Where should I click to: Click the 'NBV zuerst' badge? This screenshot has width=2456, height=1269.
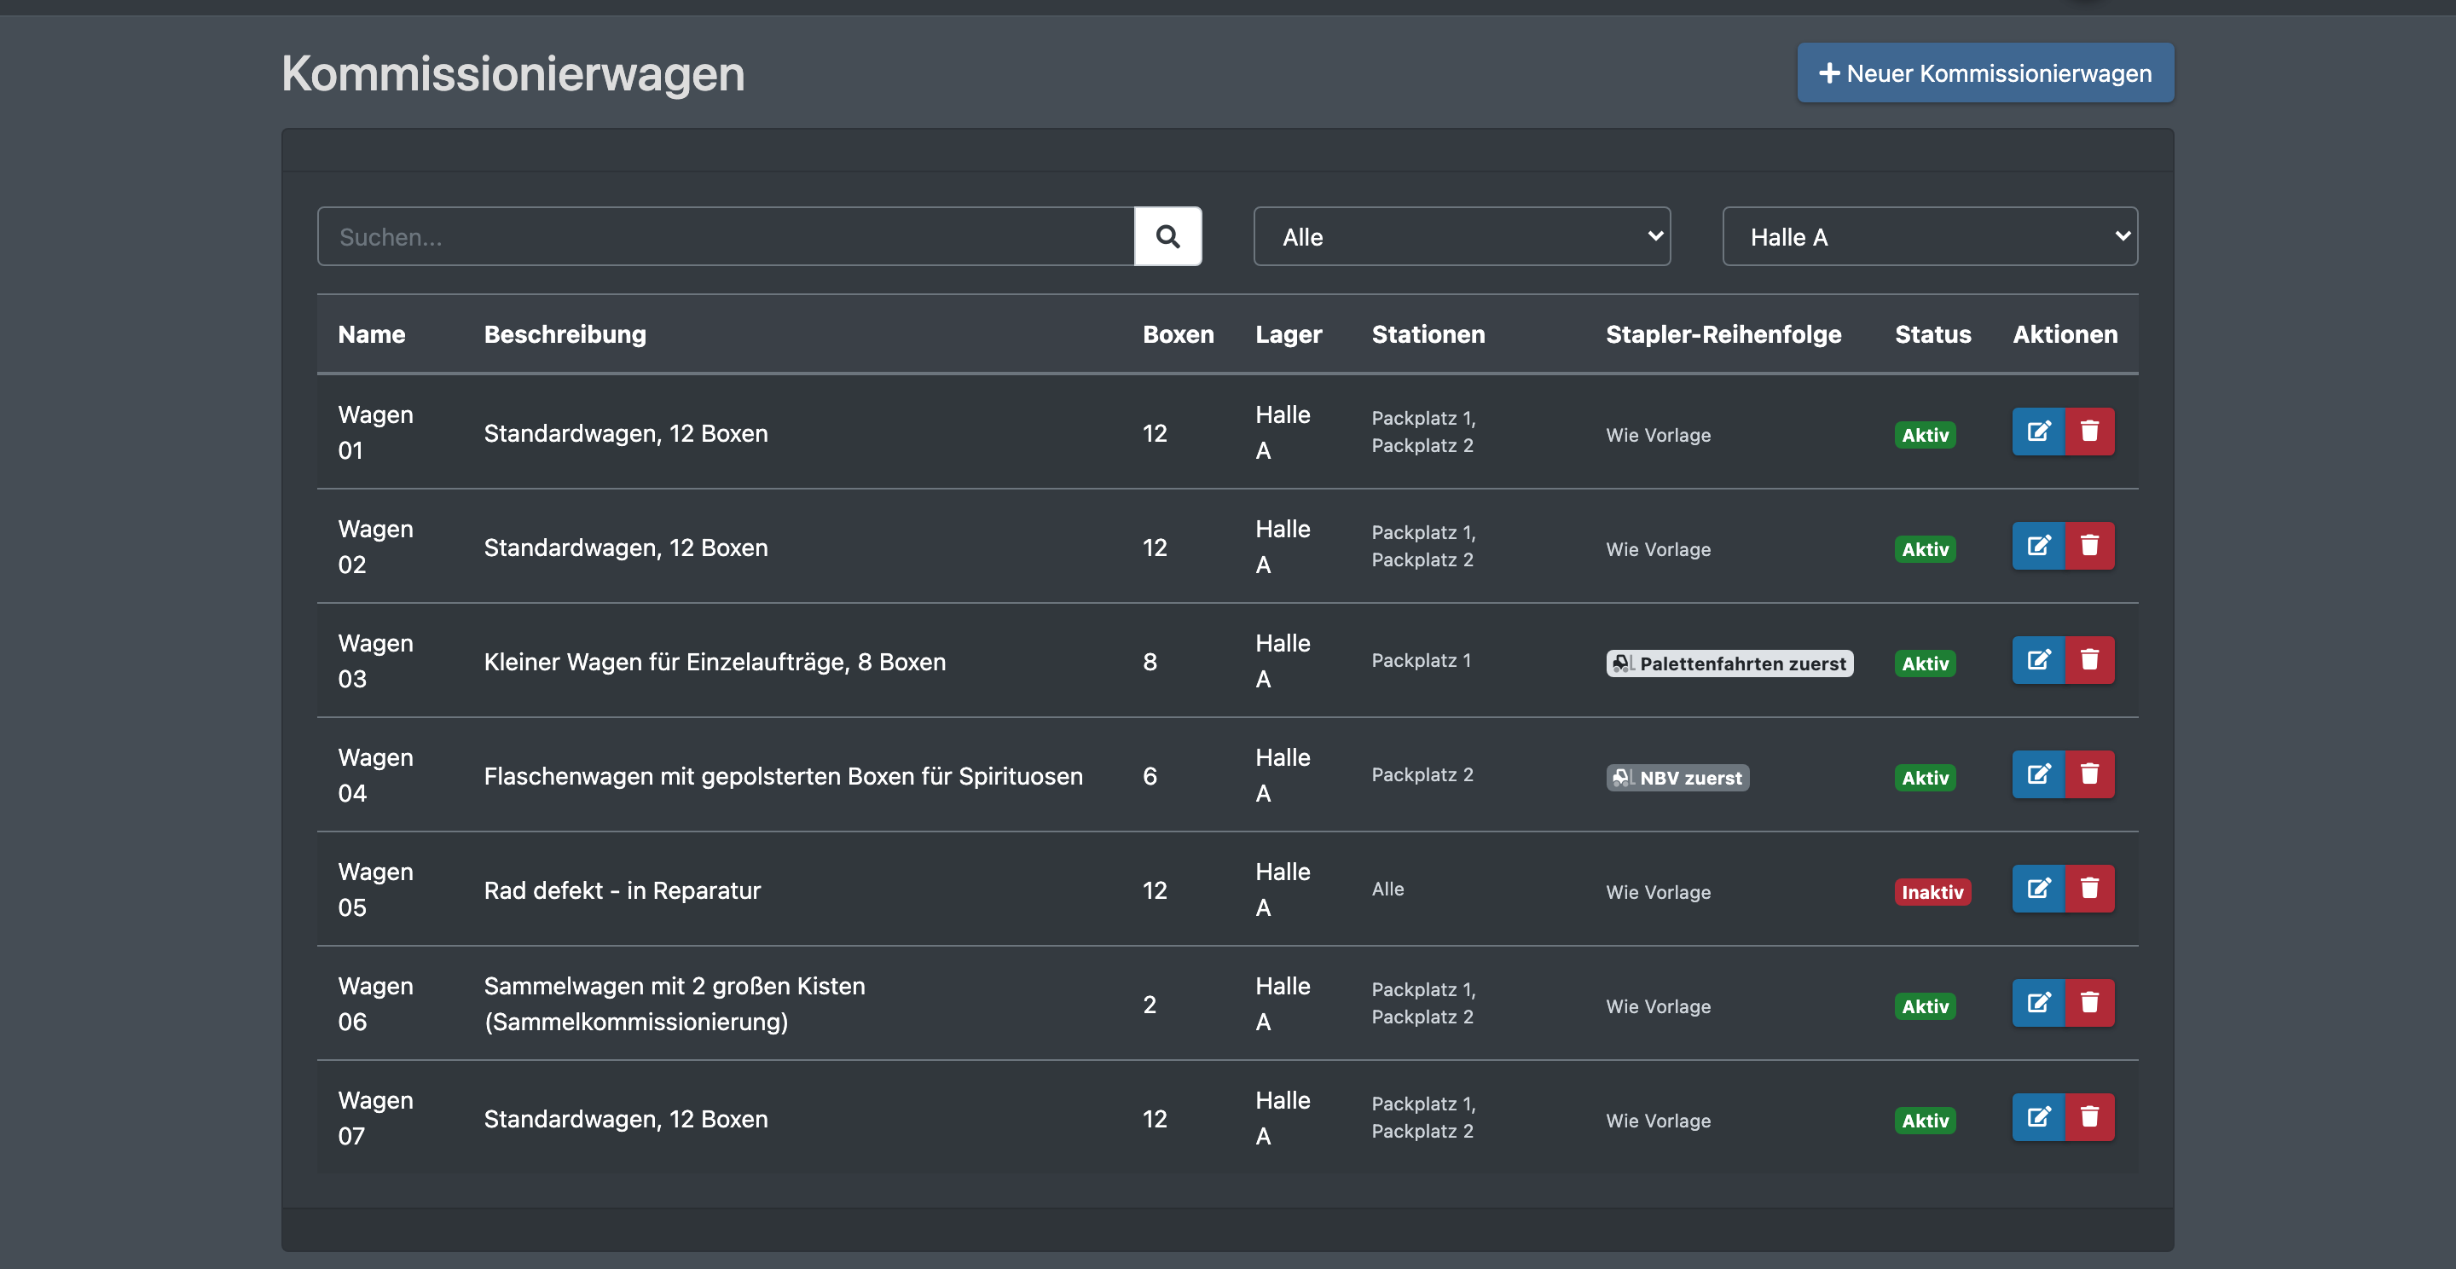(x=1677, y=778)
